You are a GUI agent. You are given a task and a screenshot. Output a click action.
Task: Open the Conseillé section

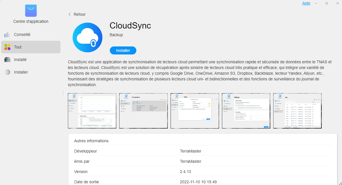coord(22,34)
